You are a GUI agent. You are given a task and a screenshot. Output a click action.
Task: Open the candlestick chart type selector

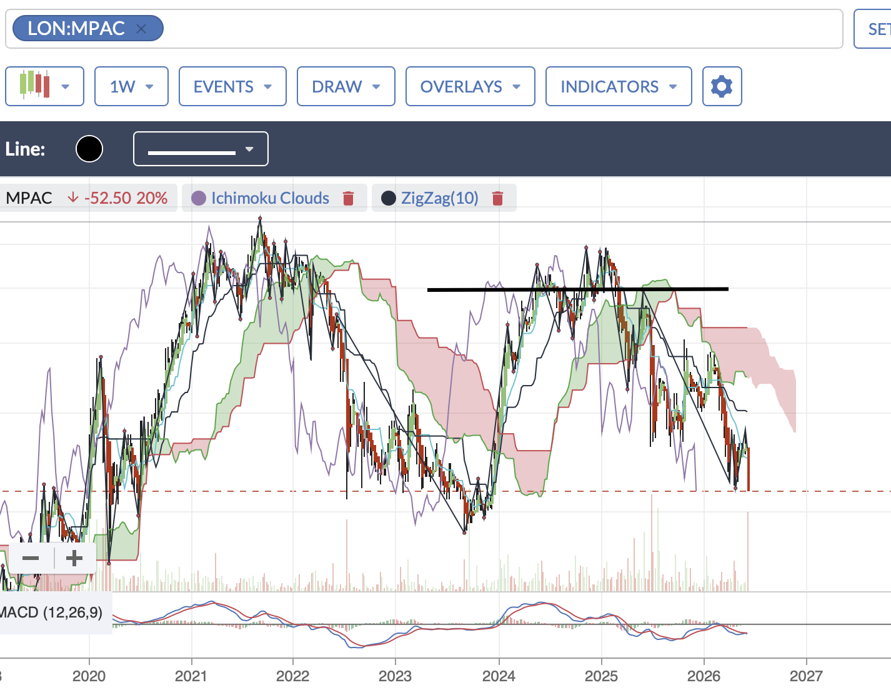point(44,86)
